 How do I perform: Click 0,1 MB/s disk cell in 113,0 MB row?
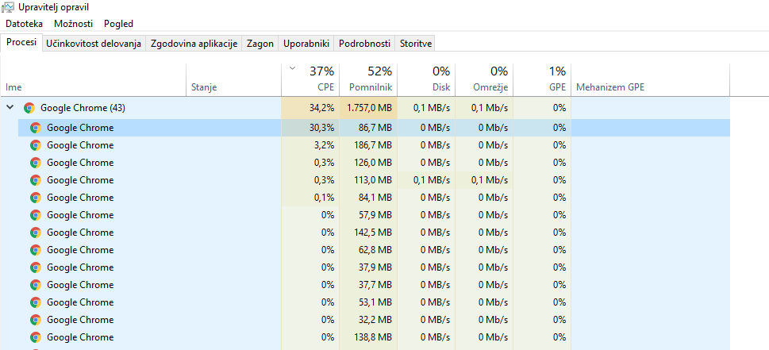click(x=426, y=180)
